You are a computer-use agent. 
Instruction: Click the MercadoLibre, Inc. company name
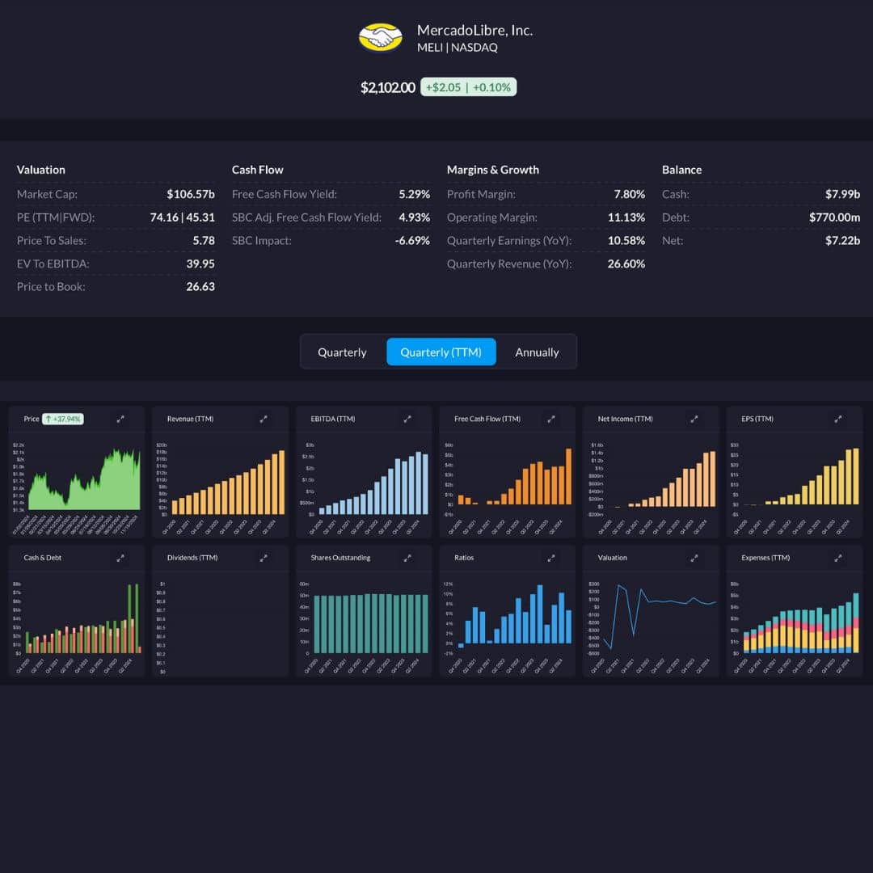[475, 30]
